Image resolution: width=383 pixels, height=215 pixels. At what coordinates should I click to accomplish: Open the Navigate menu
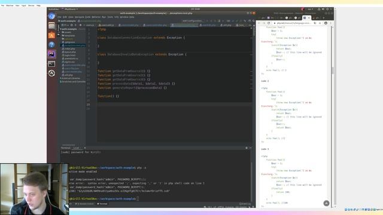point(79,17)
